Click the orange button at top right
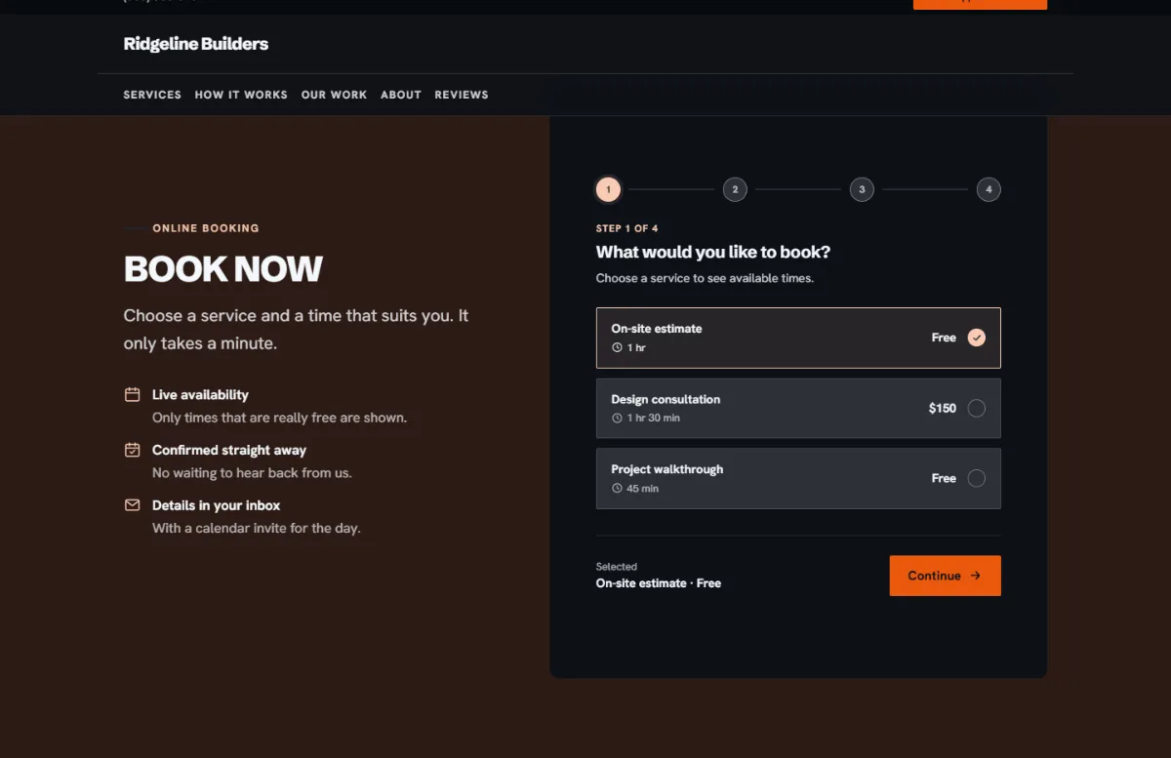Screen dimensions: 1171x758 [x=980, y=4]
